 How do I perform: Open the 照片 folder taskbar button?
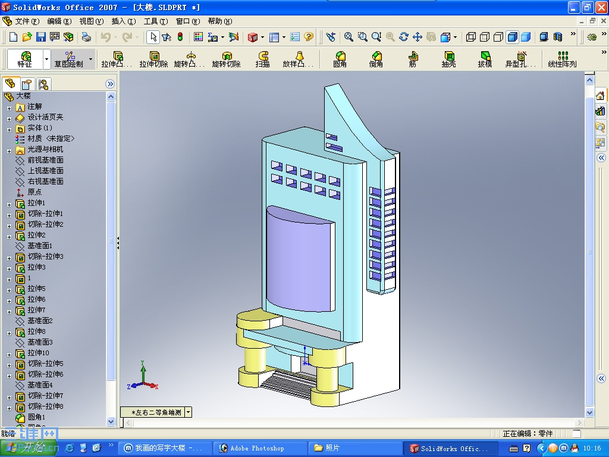point(354,448)
